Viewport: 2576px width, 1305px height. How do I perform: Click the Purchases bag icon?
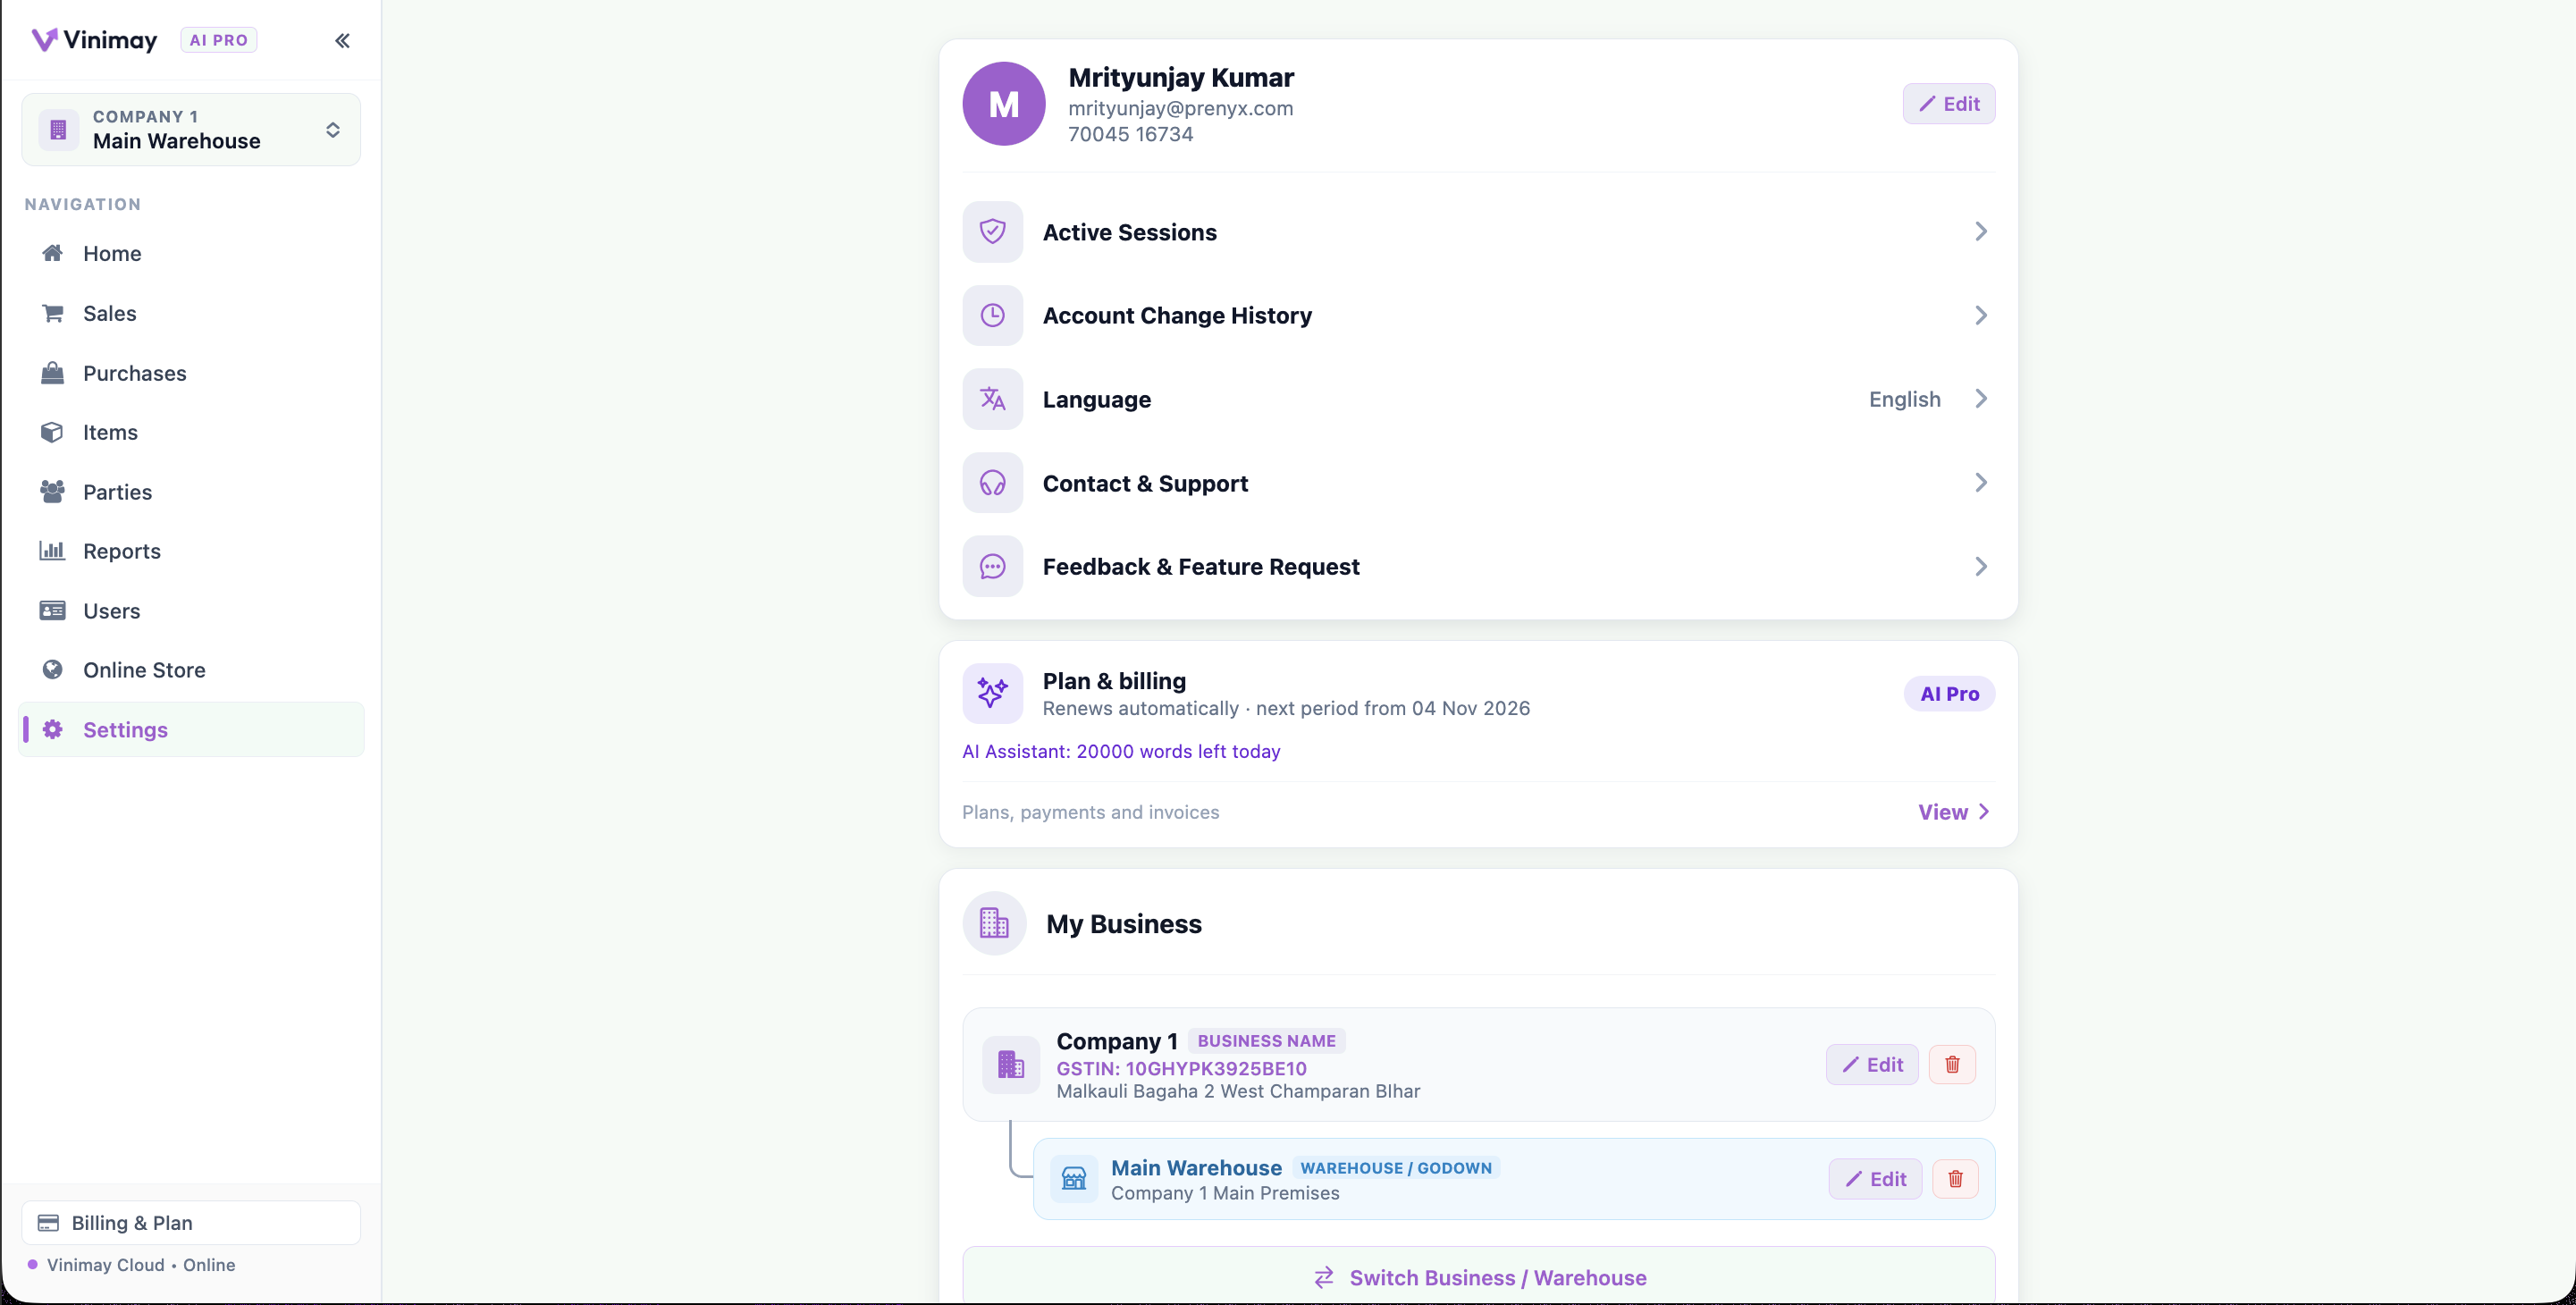tap(52, 373)
